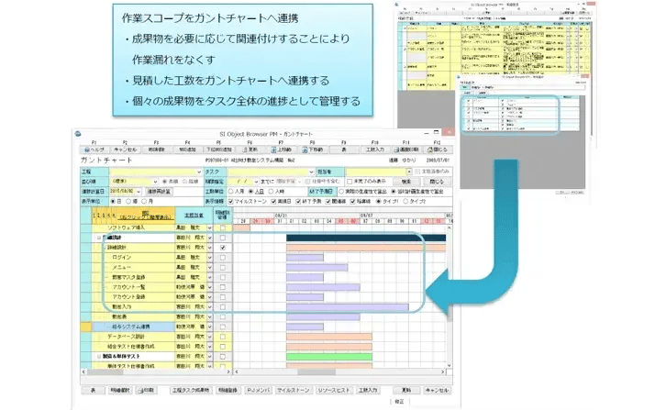This screenshot has height=410, width=666.
Task: Toggle the checkbox in the 詳細設計 row
Action: [x=223, y=248]
